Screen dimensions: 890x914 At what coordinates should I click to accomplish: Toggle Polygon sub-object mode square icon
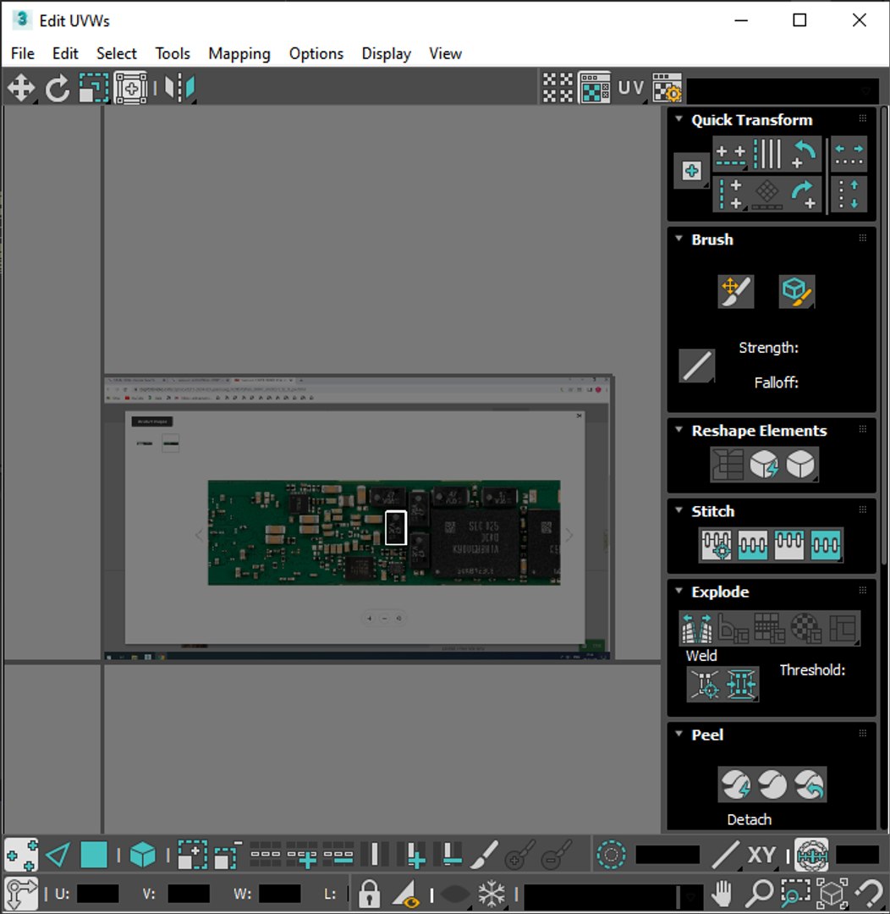tap(94, 855)
